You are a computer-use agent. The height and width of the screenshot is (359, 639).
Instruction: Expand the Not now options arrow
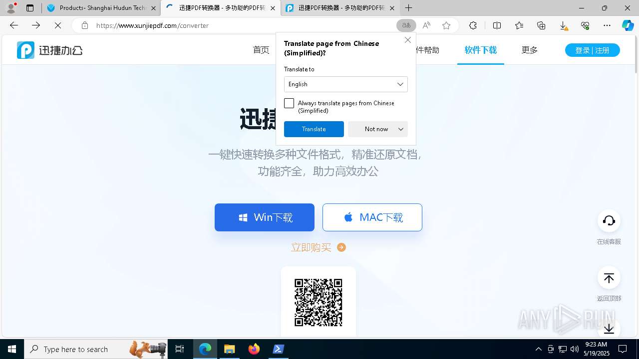(401, 129)
